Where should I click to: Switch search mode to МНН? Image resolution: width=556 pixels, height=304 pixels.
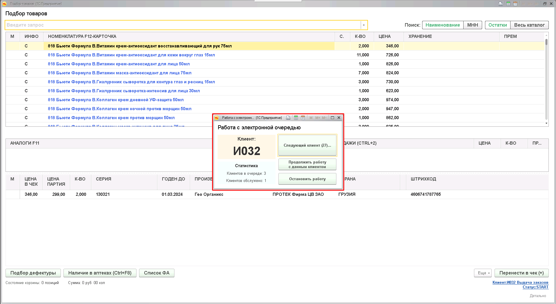pyautogui.click(x=472, y=25)
